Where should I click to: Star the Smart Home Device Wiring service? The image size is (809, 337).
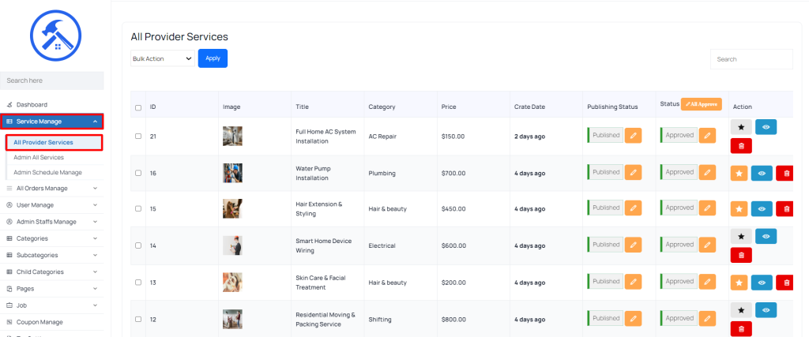[741, 237]
